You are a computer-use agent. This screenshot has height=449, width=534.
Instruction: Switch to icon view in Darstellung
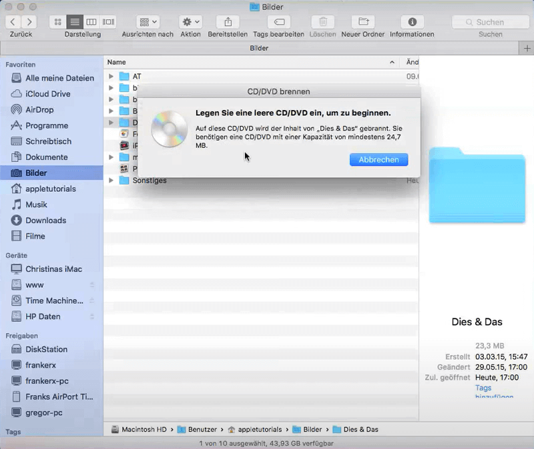(x=58, y=22)
